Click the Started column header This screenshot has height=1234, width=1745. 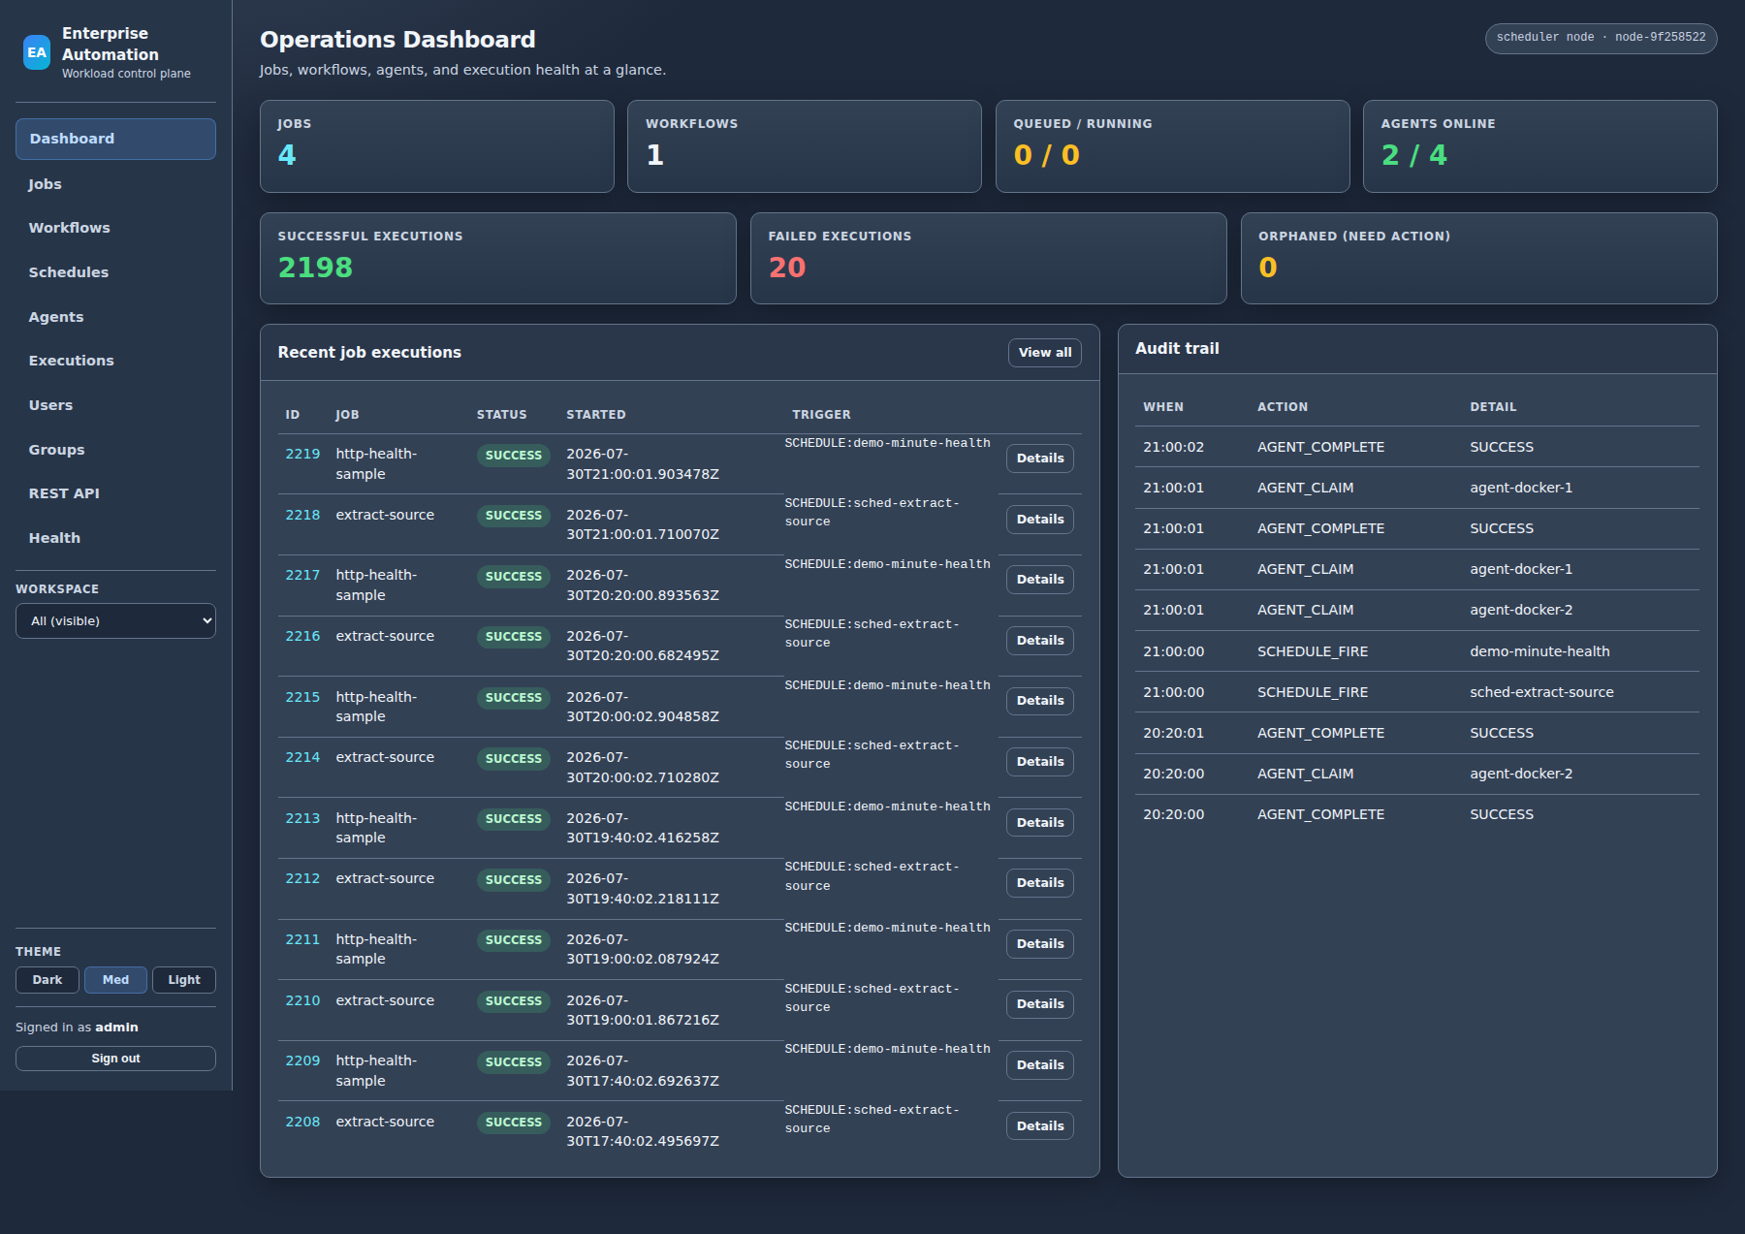[x=596, y=415]
